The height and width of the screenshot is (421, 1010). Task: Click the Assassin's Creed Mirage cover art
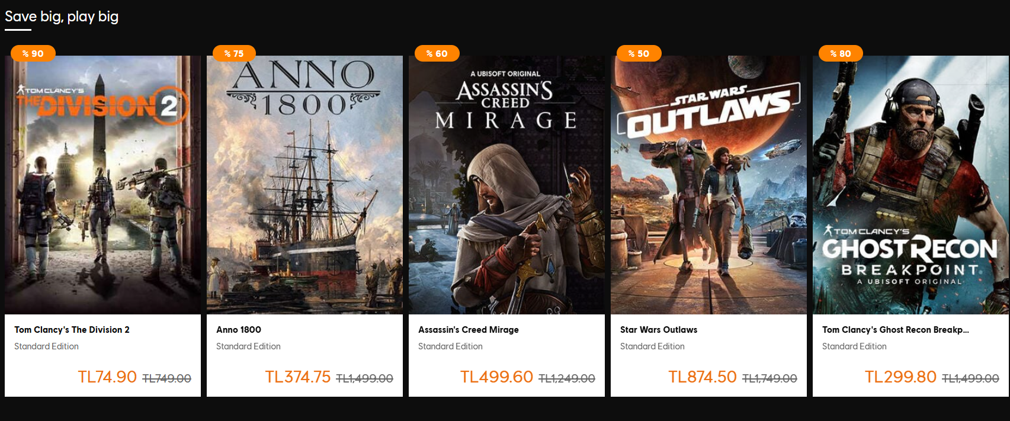click(x=506, y=185)
